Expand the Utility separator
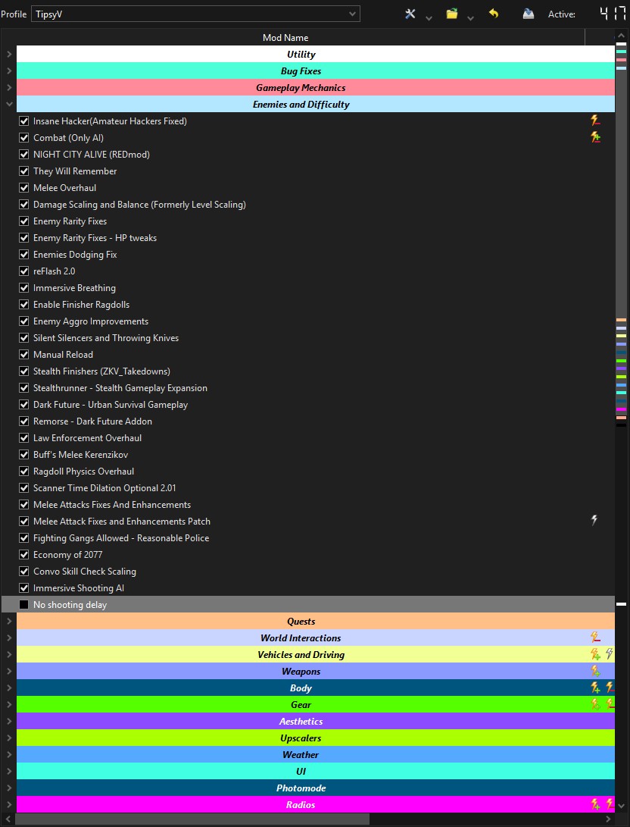 (x=9, y=55)
